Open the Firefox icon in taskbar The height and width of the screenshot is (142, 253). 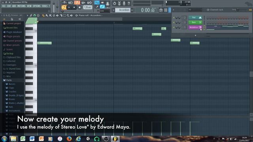tap(69, 138)
